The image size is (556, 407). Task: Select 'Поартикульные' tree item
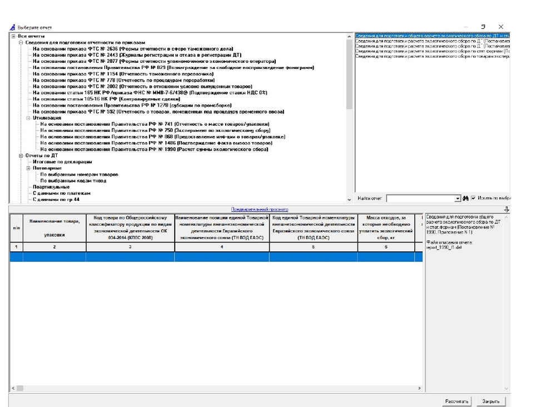(51, 187)
